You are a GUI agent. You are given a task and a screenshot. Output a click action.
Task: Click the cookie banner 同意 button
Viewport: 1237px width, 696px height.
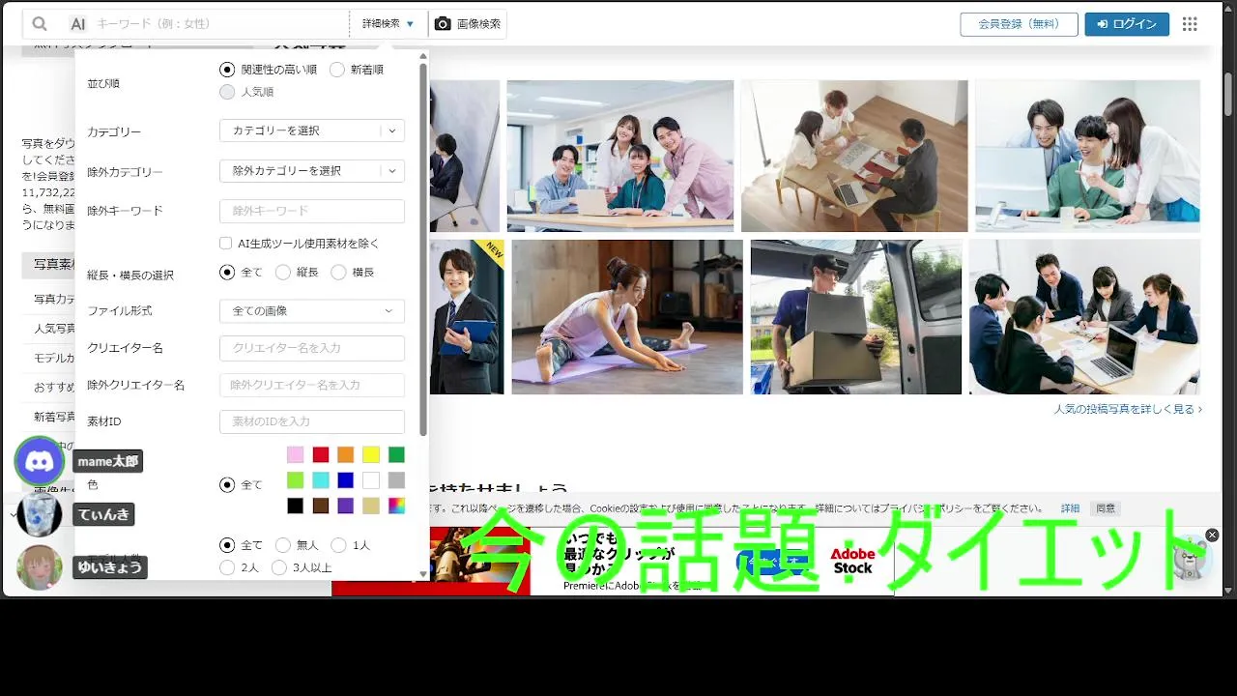1106,508
